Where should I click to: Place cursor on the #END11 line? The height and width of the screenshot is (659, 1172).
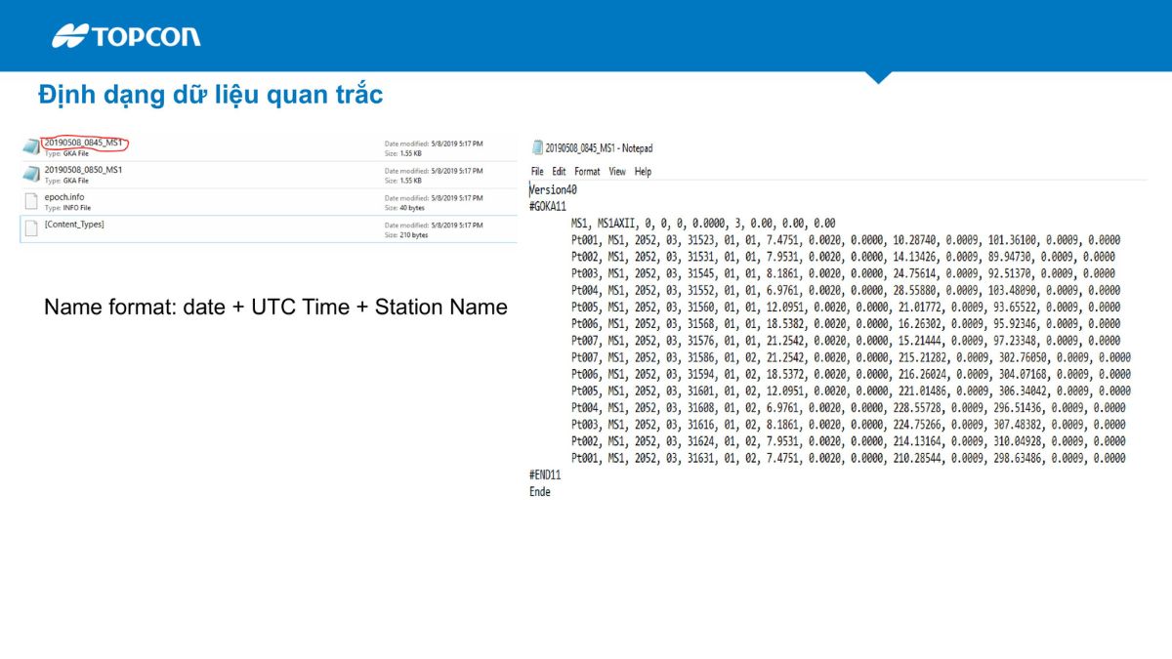(x=545, y=474)
